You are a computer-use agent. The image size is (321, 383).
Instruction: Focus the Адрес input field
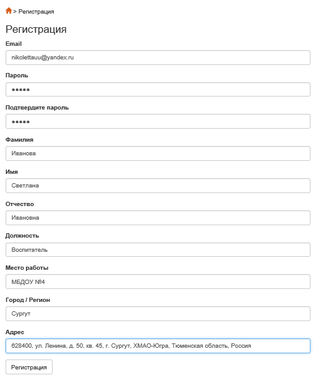158,346
